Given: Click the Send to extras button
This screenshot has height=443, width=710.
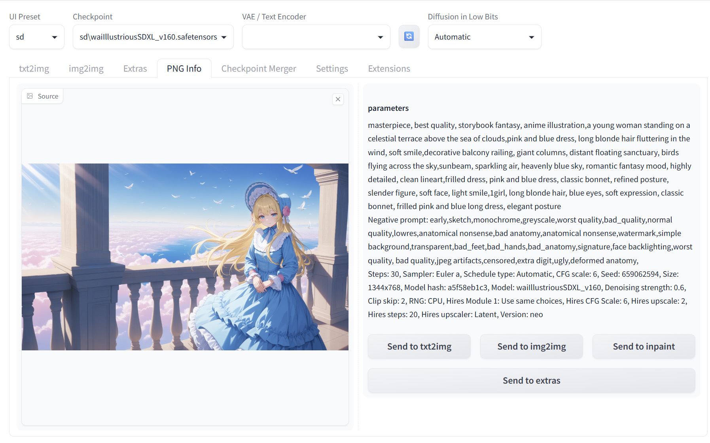Looking at the screenshot, I should click(x=531, y=380).
